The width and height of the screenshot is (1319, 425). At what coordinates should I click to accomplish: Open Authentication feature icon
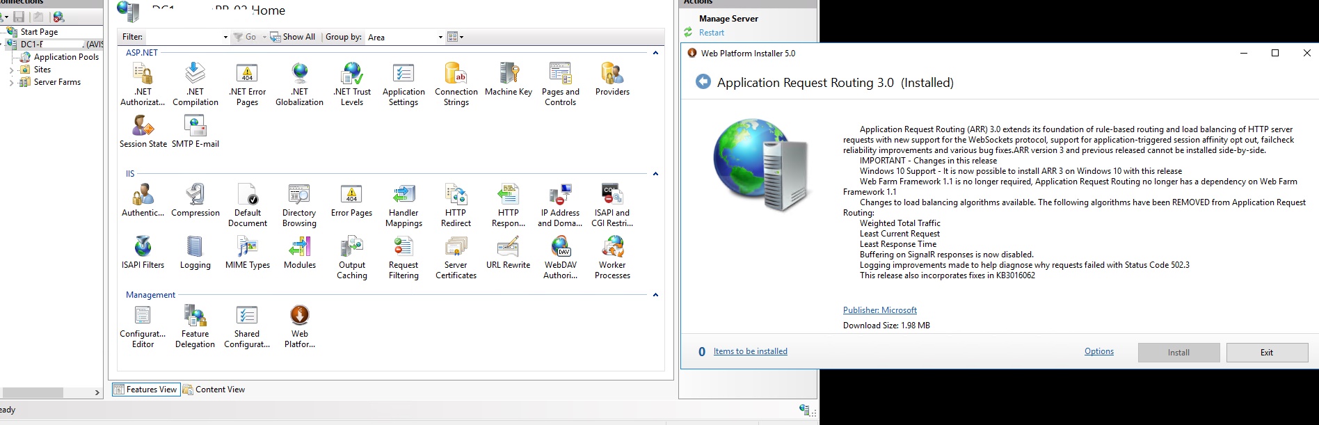pos(143,200)
